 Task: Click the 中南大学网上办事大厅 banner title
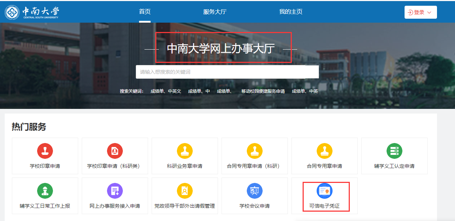221,49
